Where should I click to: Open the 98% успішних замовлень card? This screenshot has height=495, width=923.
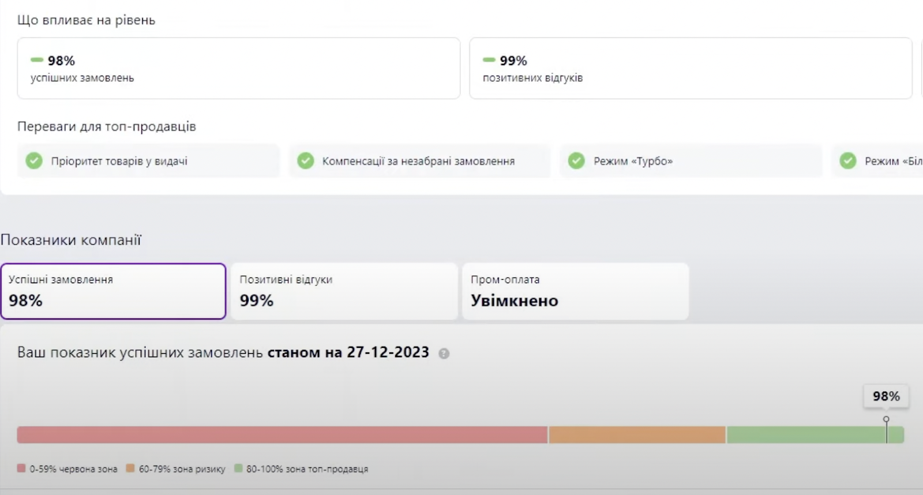(239, 68)
